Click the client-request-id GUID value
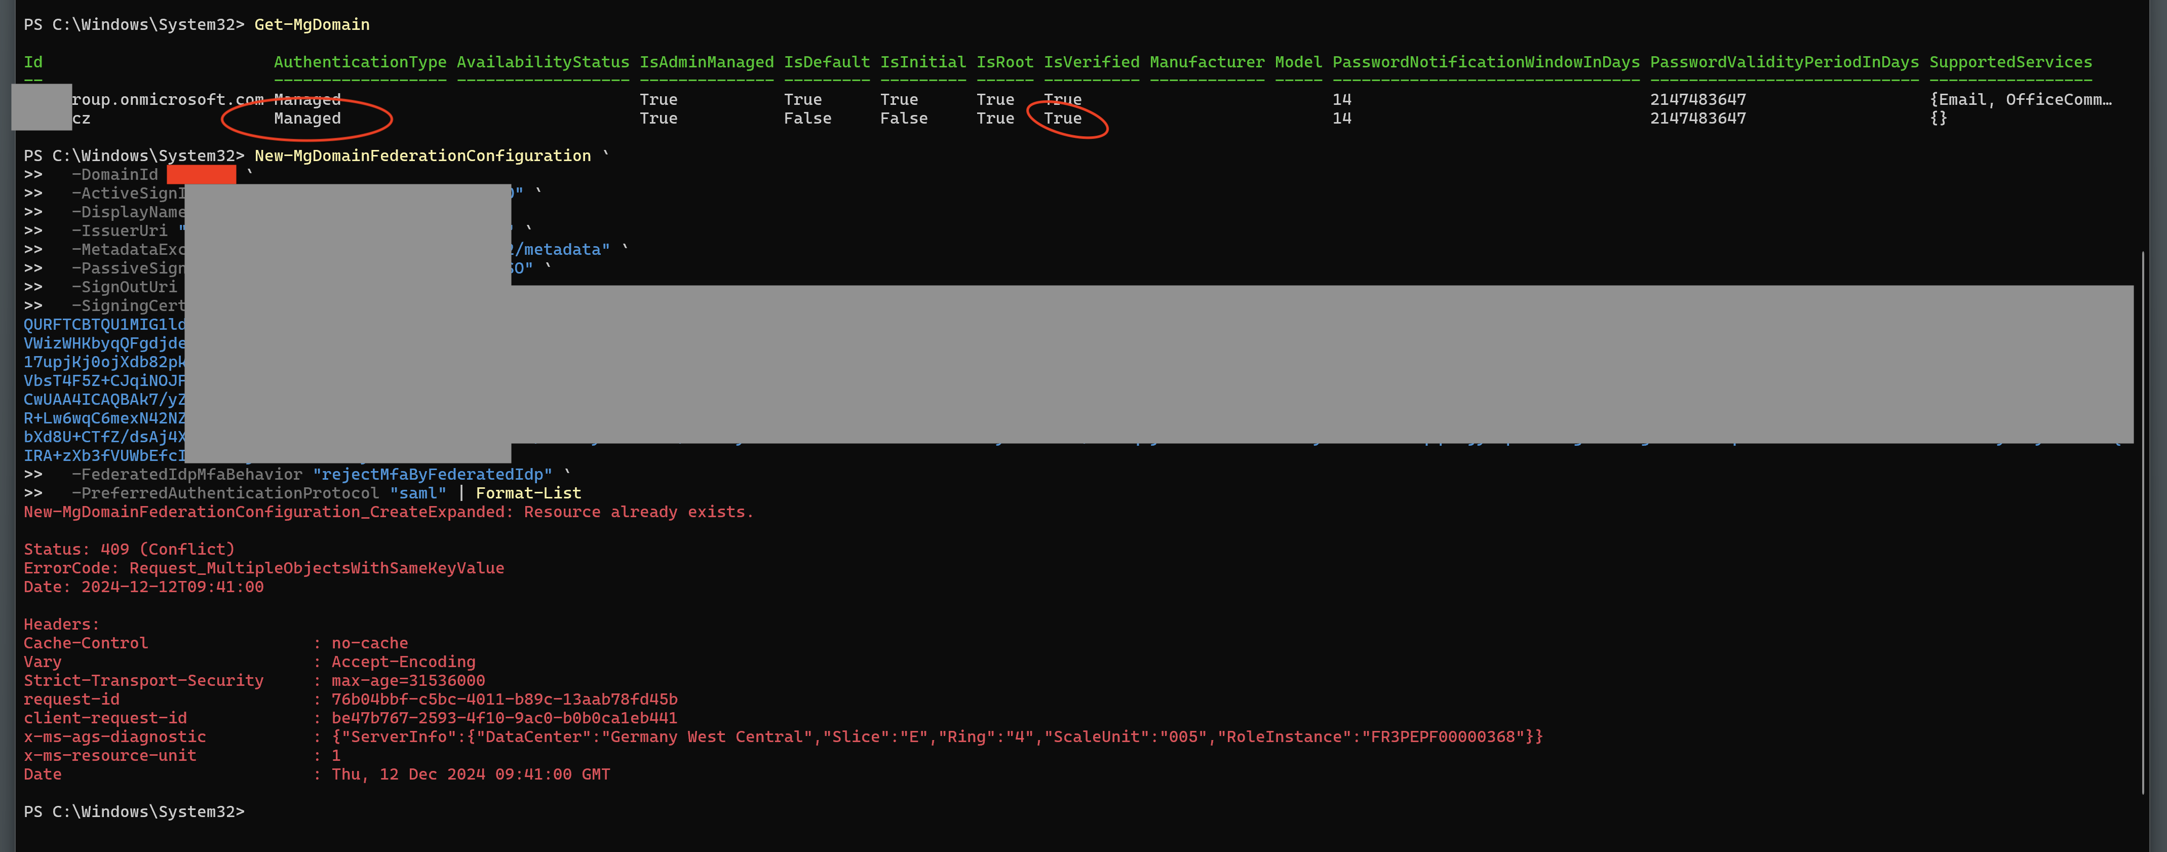 [x=504, y=717]
